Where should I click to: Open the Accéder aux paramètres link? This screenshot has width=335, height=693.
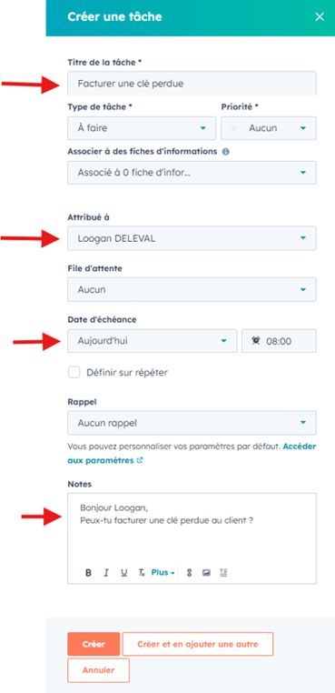(192, 453)
